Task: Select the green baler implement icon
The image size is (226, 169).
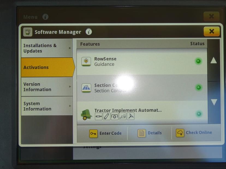Action: point(86,114)
